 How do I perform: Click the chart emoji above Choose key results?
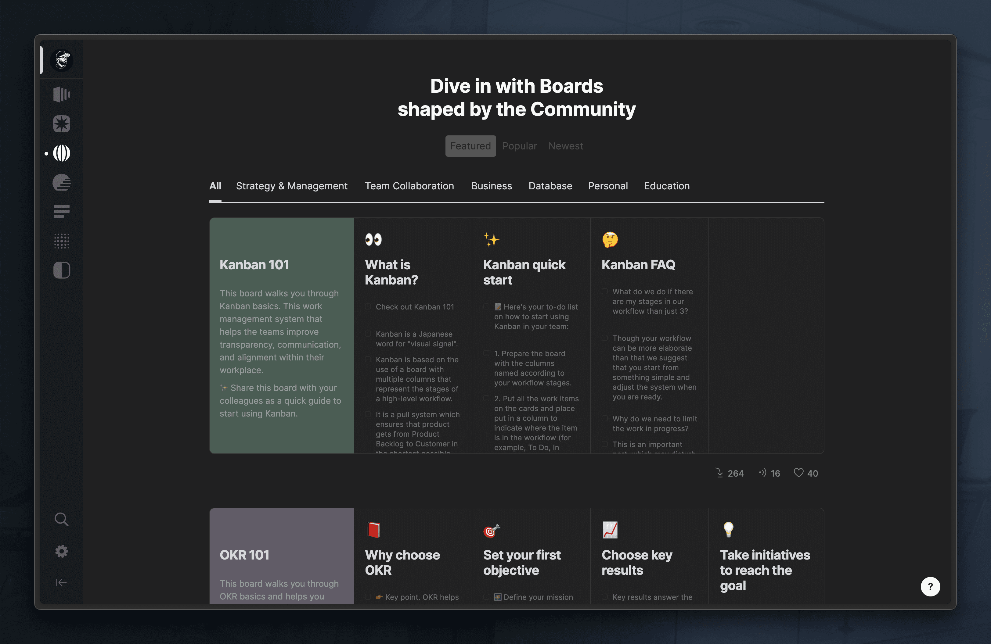coord(610,530)
